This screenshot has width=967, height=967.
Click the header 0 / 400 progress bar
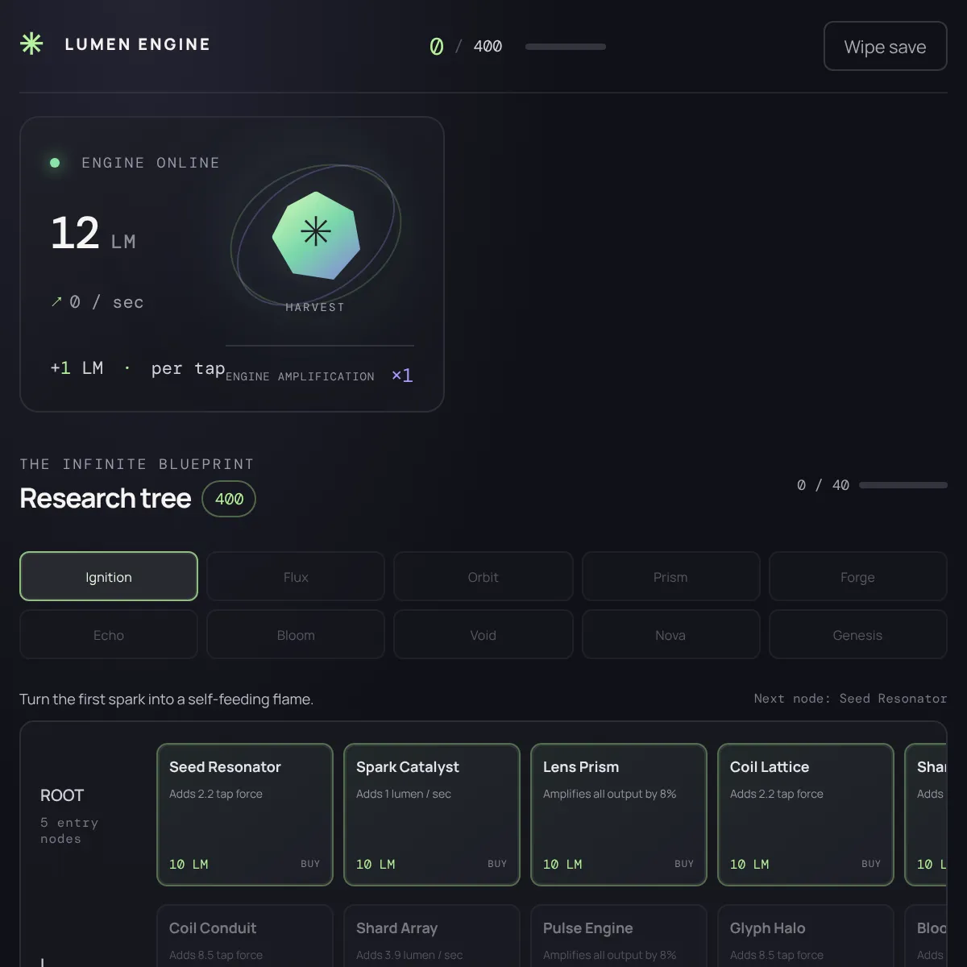(566, 47)
